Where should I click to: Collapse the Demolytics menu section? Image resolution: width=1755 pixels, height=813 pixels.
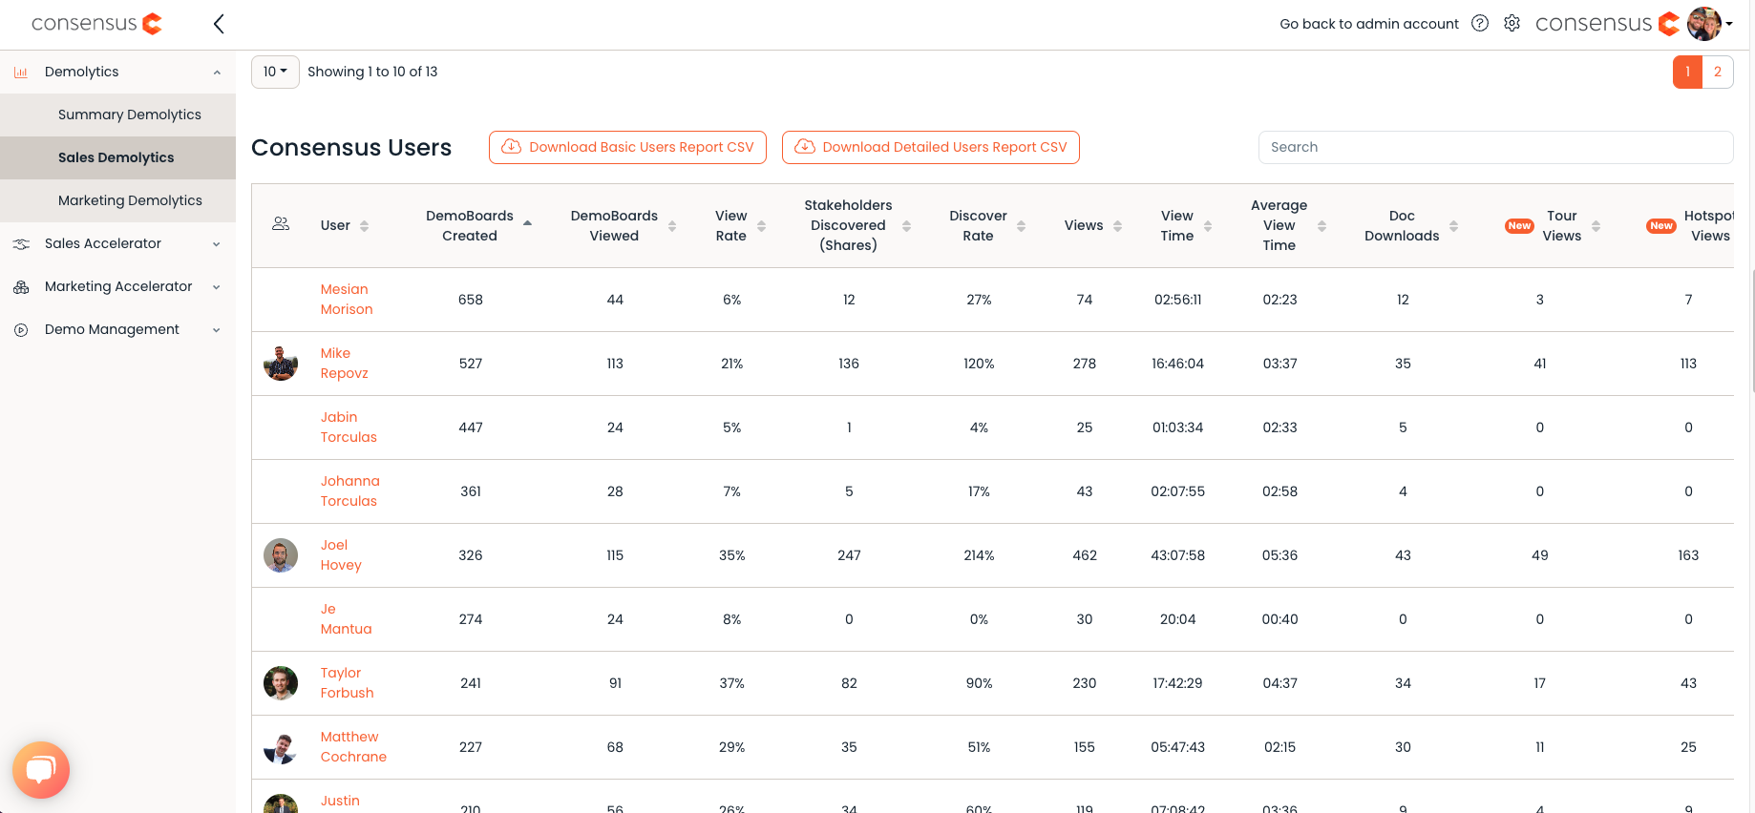tap(217, 73)
